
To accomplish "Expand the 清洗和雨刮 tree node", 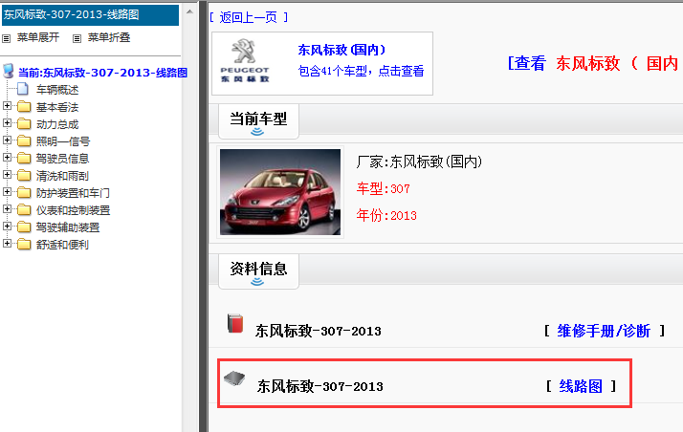I will [7, 175].
